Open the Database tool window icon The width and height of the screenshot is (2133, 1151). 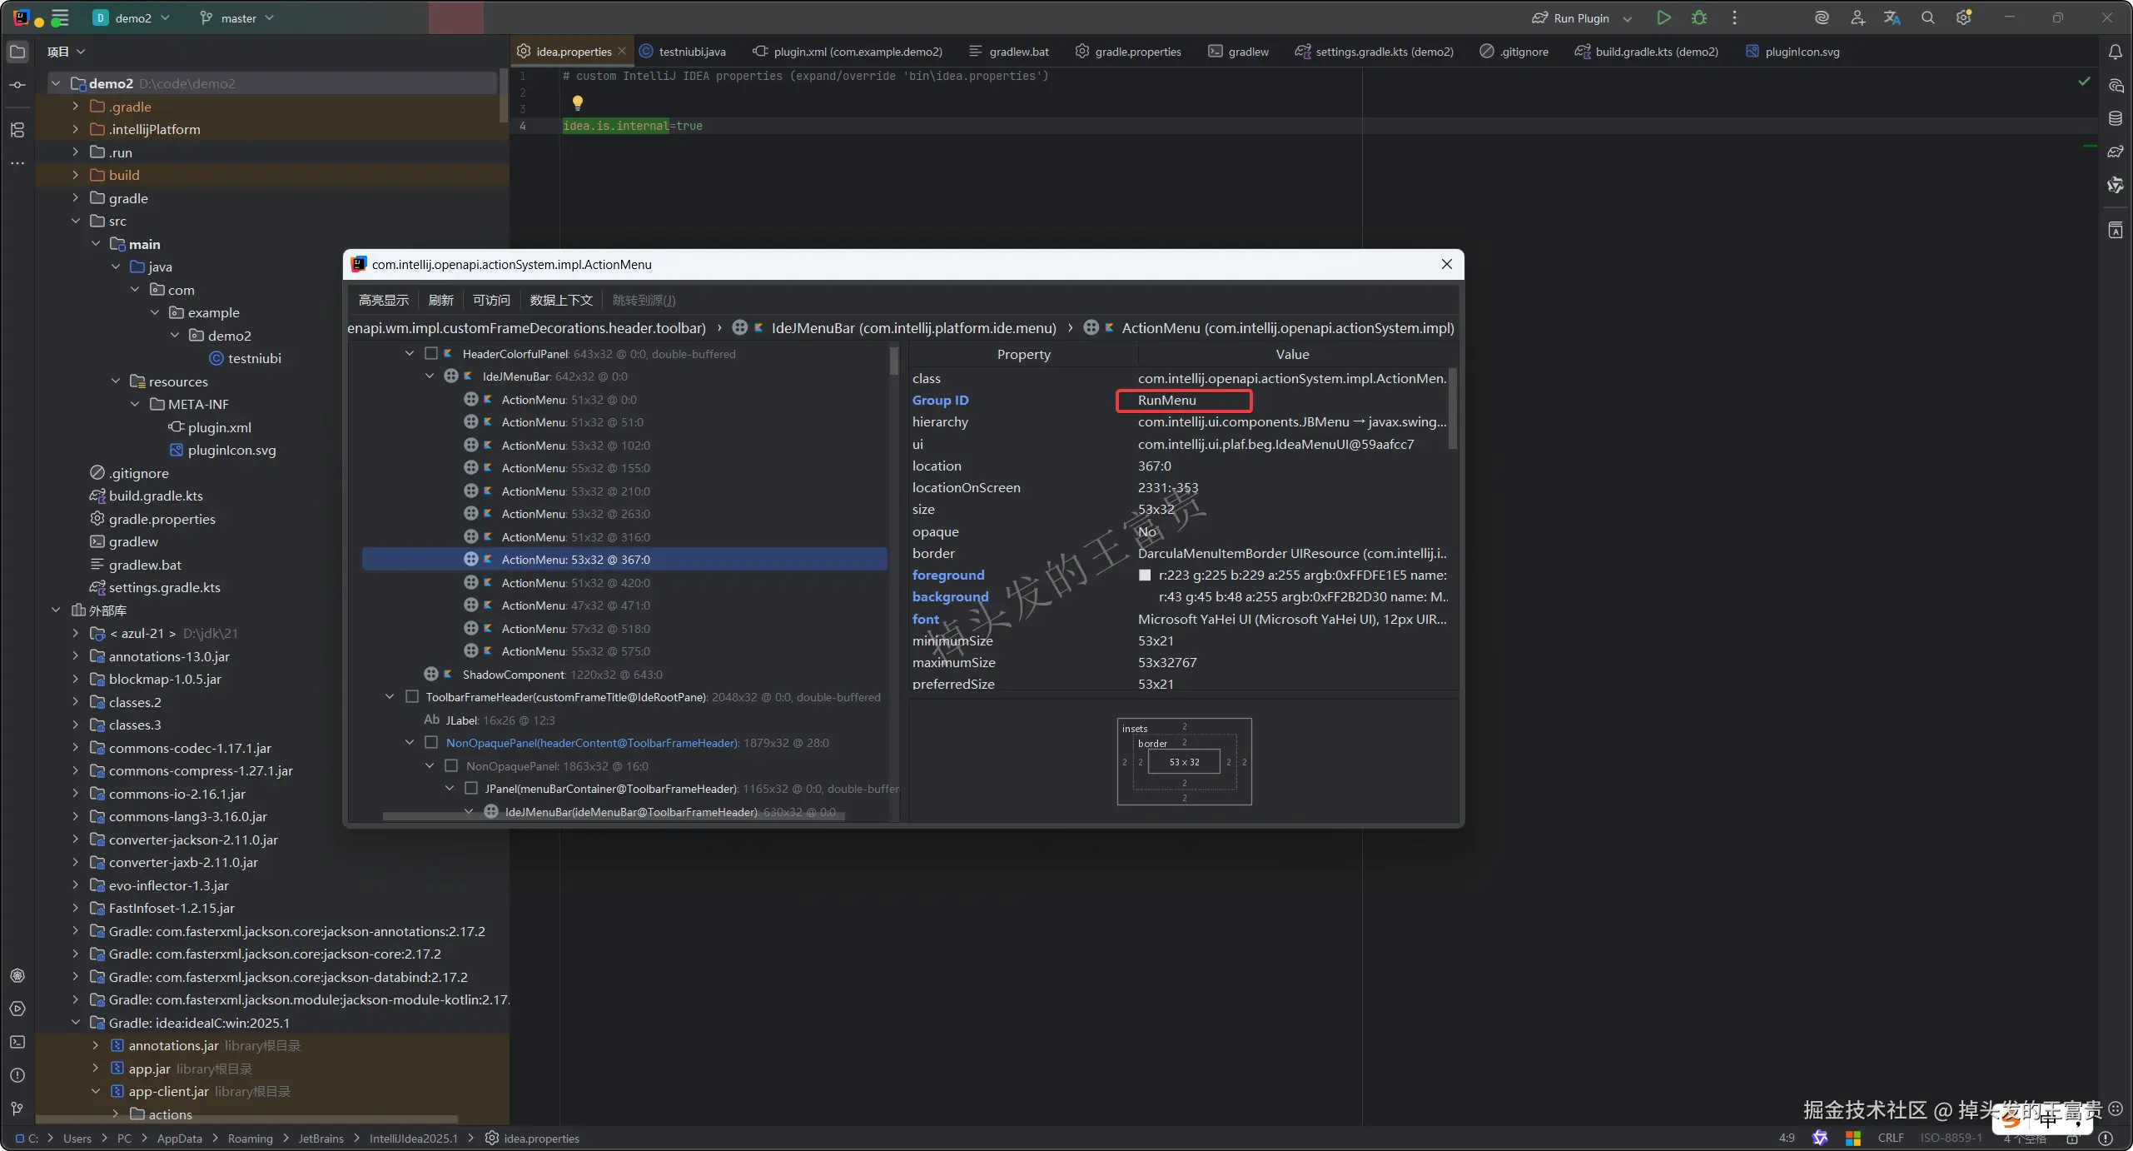tap(2115, 118)
